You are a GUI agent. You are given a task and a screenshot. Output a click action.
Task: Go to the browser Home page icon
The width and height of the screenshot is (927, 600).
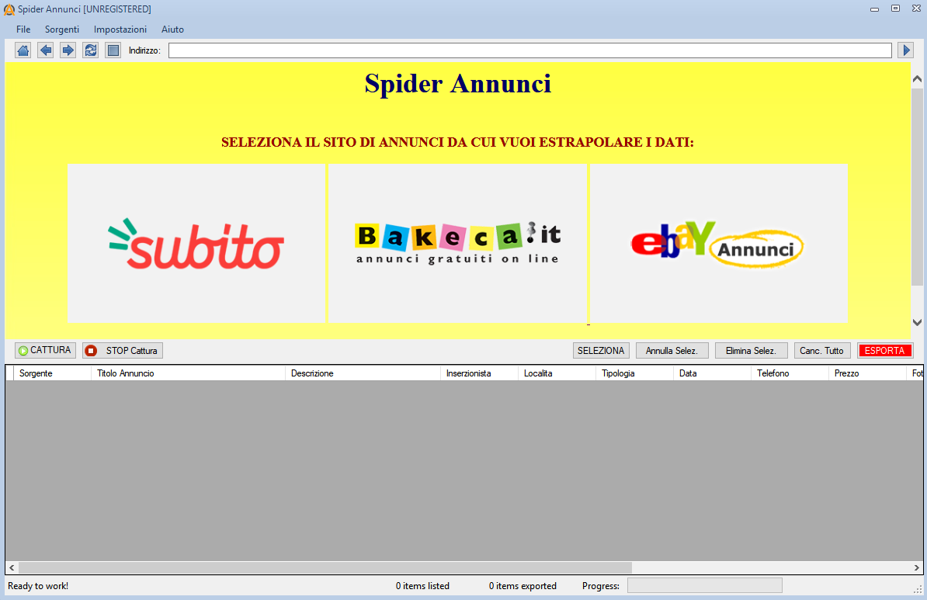23,50
